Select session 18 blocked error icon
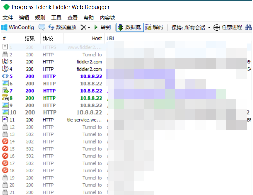This screenshot has width=253, height=195. pyautogui.click(x=5, y=170)
